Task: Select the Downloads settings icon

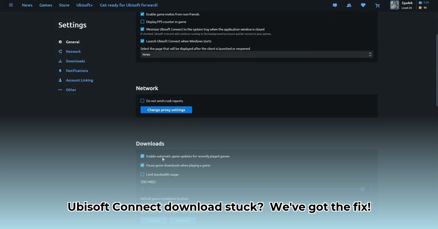Action: tap(61, 61)
